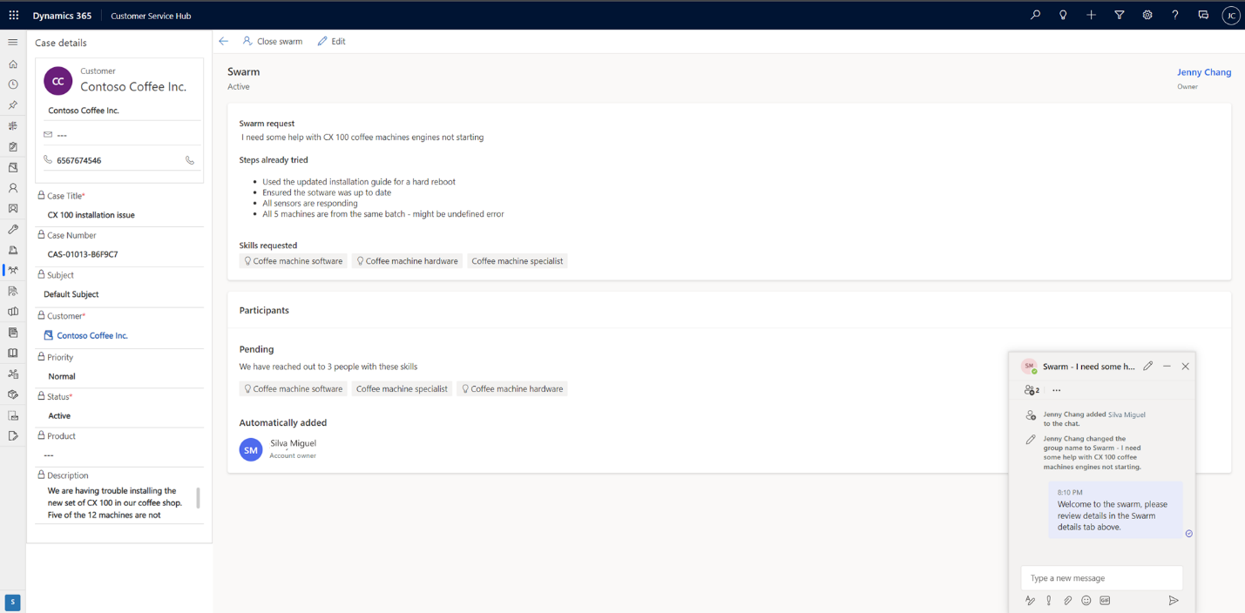This screenshot has height=613, width=1245.
Task: Open the Contoso Coffee Inc. customer link
Action: pyautogui.click(x=92, y=335)
